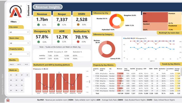Select week 31 in Week no. slicer
This screenshot has height=103, width=182.
pos(27,75)
